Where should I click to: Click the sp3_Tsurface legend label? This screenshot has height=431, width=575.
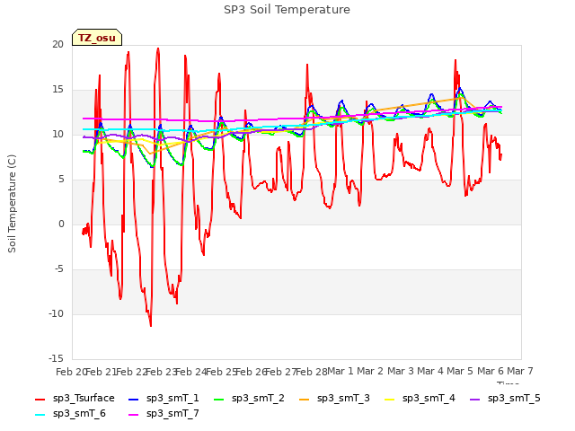coord(84,398)
